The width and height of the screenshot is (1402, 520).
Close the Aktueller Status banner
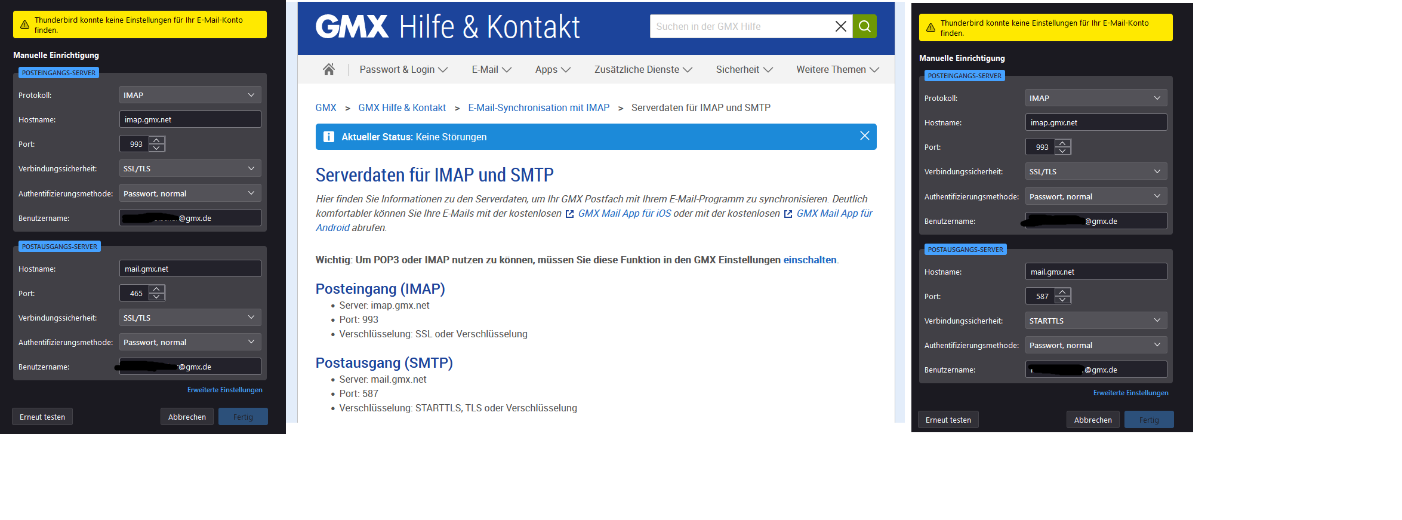point(864,136)
